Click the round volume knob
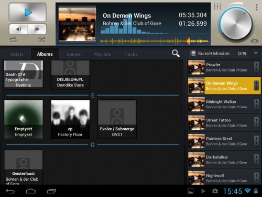This screenshot has height=197, width=262. click(236, 24)
